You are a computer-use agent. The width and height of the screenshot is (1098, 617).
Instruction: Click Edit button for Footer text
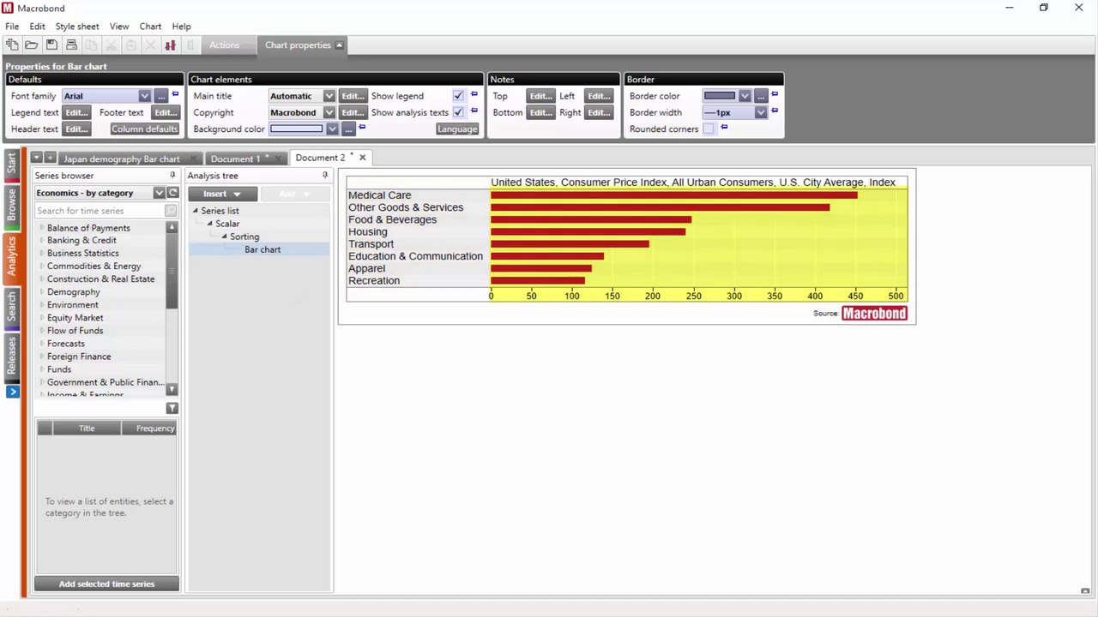coord(165,112)
